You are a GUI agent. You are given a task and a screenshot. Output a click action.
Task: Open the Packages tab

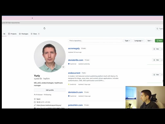[x=23, y=34]
